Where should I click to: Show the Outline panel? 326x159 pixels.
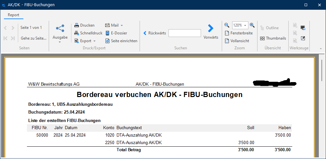pos(269,28)
